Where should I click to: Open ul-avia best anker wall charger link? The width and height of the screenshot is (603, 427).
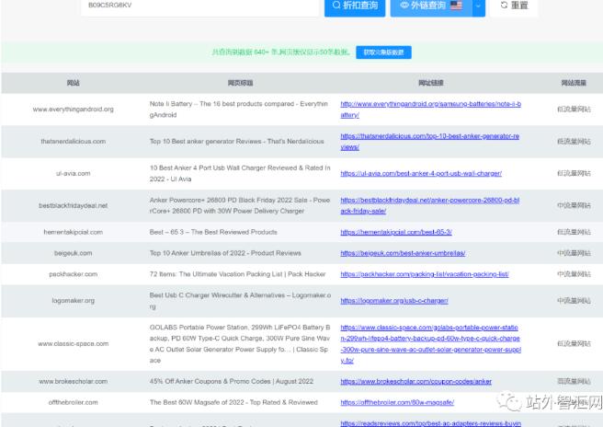click(x=421, y=173)
